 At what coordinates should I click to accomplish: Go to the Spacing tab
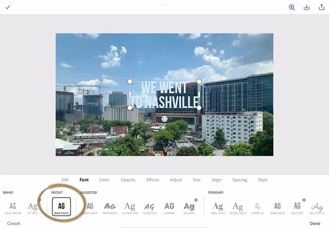point(240,180)
